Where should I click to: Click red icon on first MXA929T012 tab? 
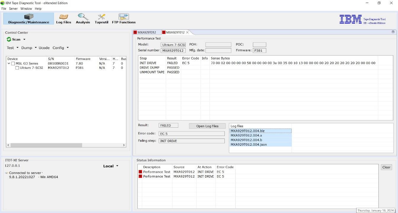pos(135,32)
